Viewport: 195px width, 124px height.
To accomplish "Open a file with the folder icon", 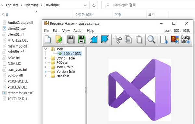I will (59, 39).
